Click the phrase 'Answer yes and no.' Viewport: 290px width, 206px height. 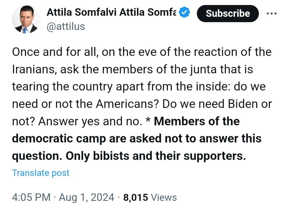coord(90,121)
